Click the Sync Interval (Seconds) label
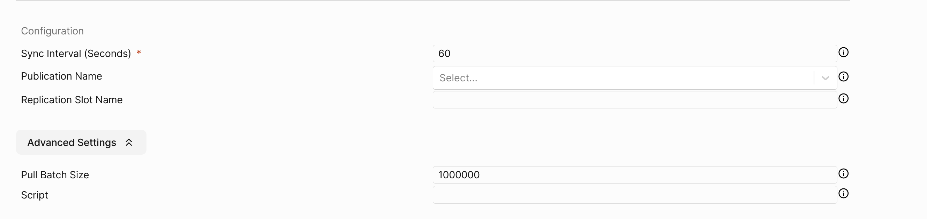 click(76, 54)
